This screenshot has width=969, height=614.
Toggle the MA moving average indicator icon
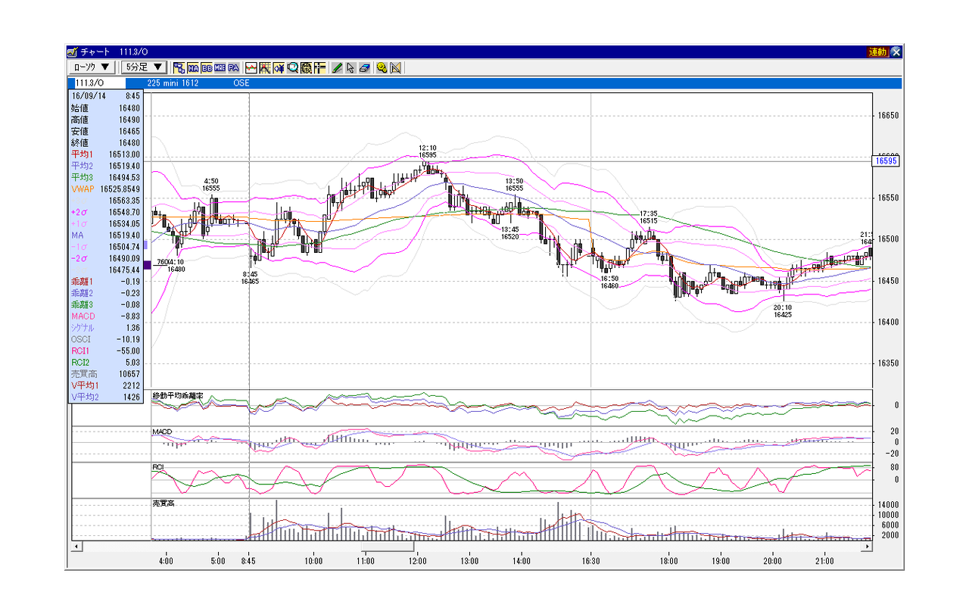pos(193,67)
